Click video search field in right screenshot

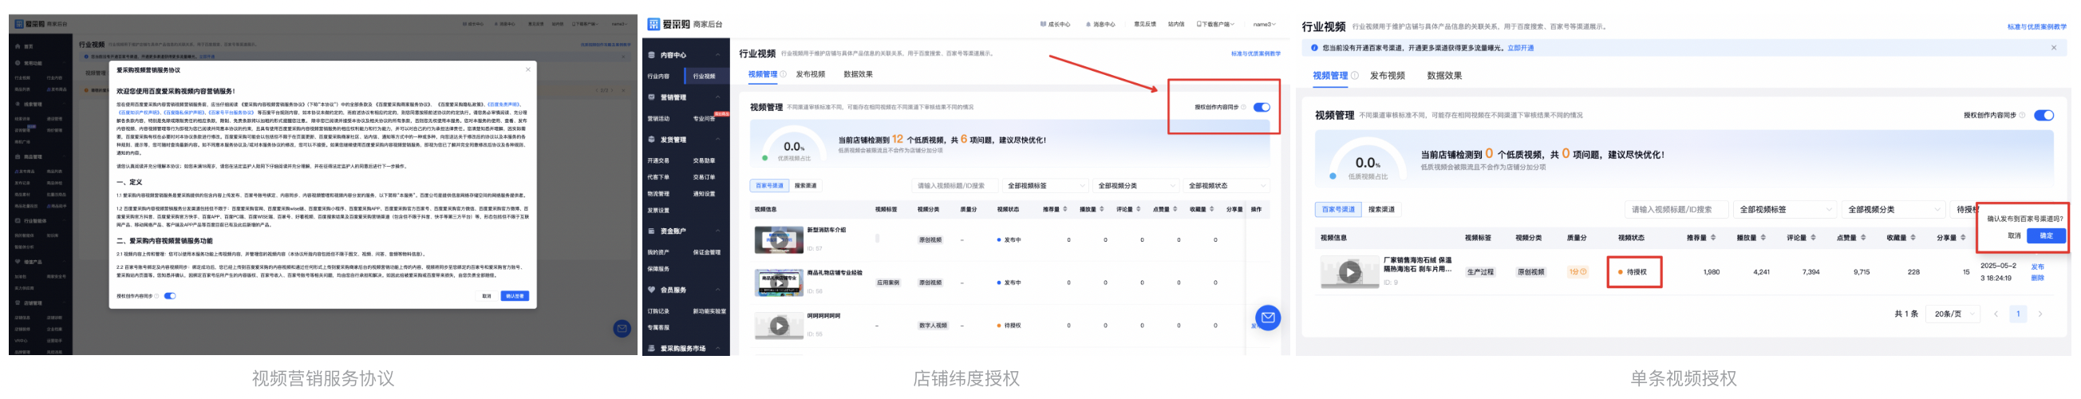pyautogui.click(x=1676, y=209)
